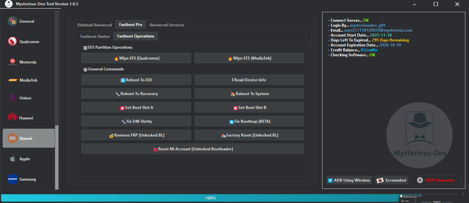Run Fix DM-Verity command

point(136,121)
